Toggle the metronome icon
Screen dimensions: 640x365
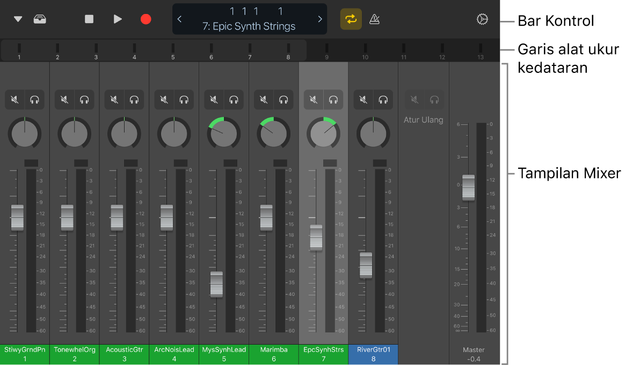point(375,19)
